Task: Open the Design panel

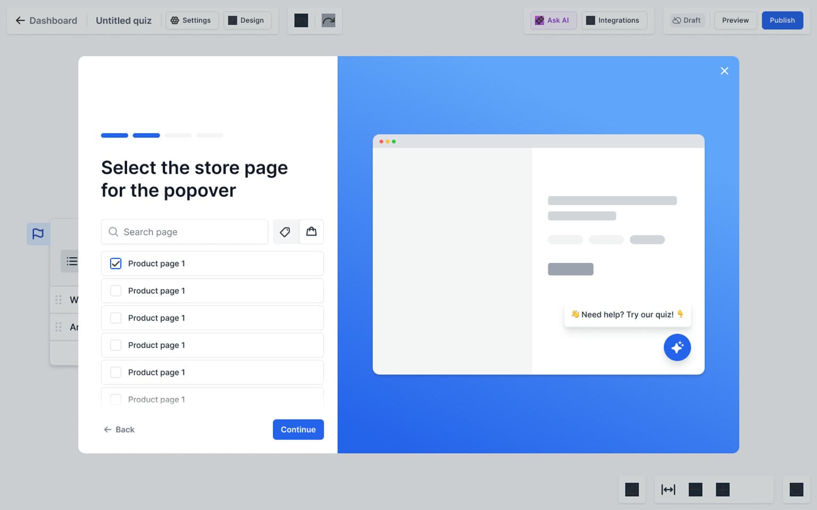Action: pos(247,20)
